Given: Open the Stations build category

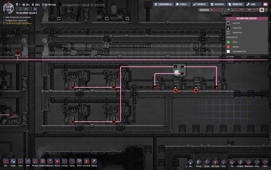Looking at the screenshot, I should pyautogui.click(x=72, y=162).
